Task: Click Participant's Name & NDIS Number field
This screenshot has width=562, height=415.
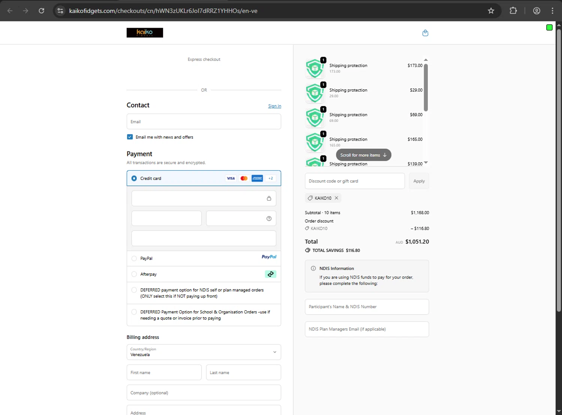Action: click(367, 307)
